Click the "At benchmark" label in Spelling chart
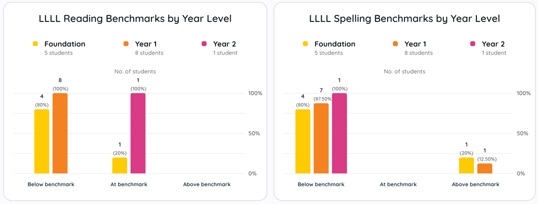Screen dimensions: 538x204 398,184
